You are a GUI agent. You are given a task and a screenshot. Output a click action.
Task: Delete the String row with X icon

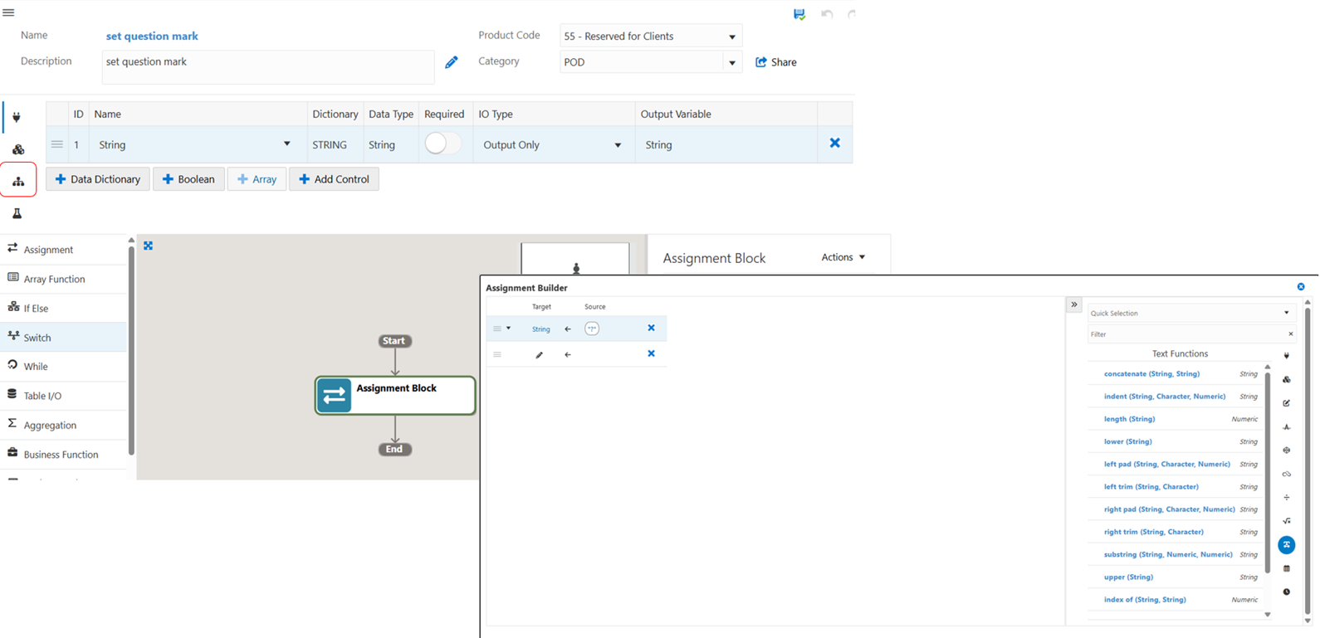click(834, 144)
